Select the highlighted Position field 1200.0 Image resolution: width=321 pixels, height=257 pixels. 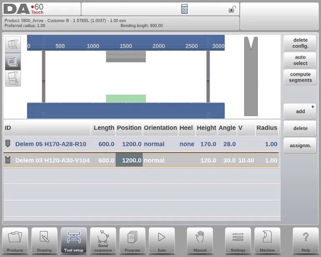click(129, 160)
